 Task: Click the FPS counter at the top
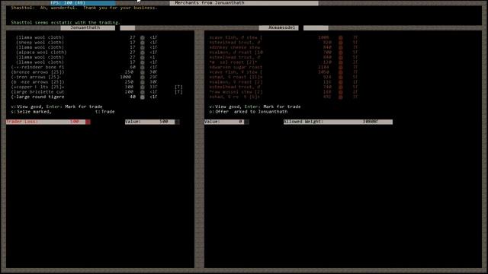[x=82, y=3]
